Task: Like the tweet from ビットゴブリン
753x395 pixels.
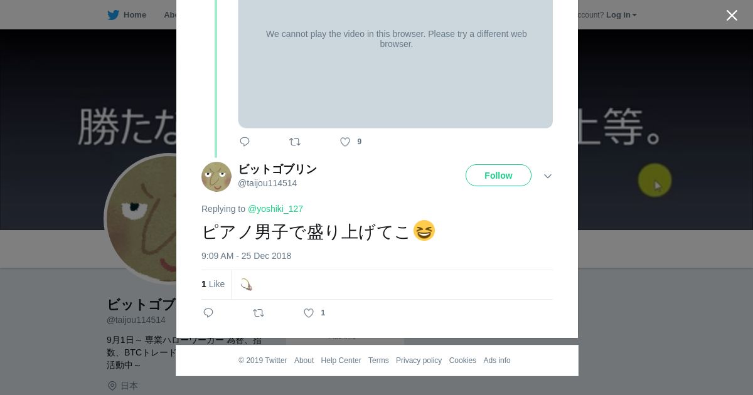Action: (309, 313)
